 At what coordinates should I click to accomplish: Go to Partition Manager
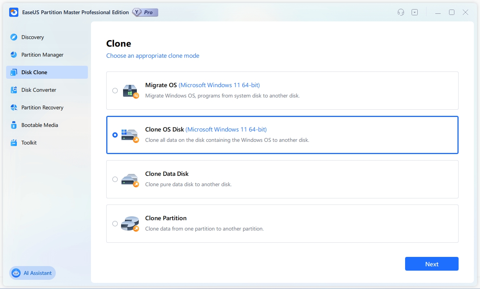tap(47, 55)
